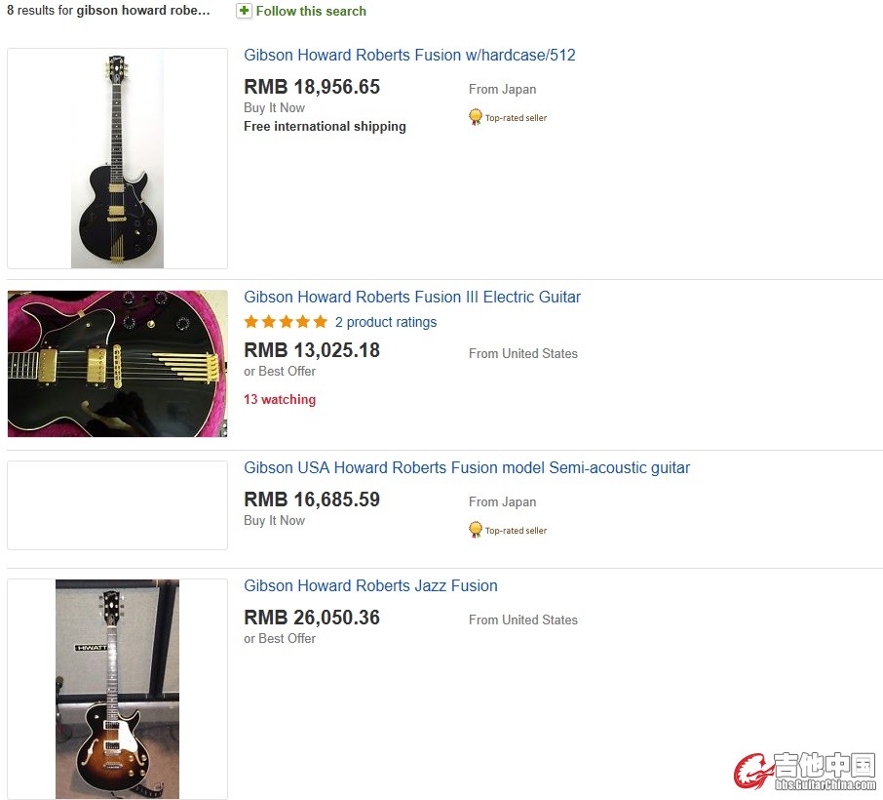Click the Top-rated seller badge on the hardcase/512 listing
883x800 pixels.
(508, 118)
